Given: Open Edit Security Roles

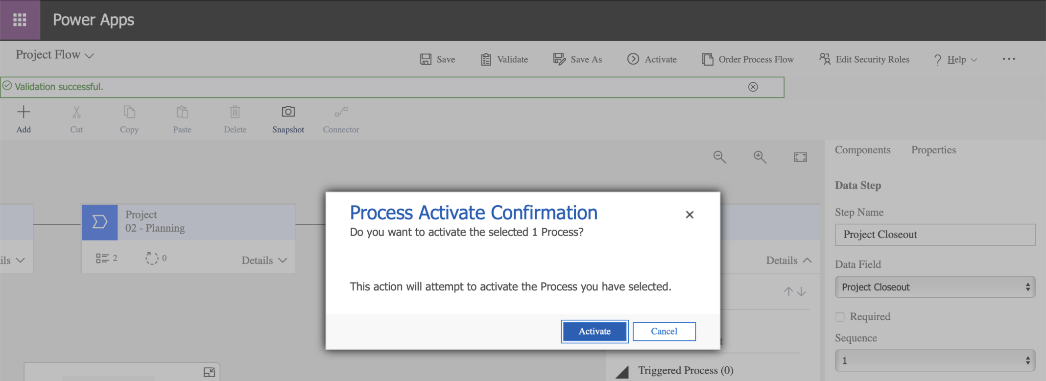Looking at the screenshot, I should click(864, 59).
